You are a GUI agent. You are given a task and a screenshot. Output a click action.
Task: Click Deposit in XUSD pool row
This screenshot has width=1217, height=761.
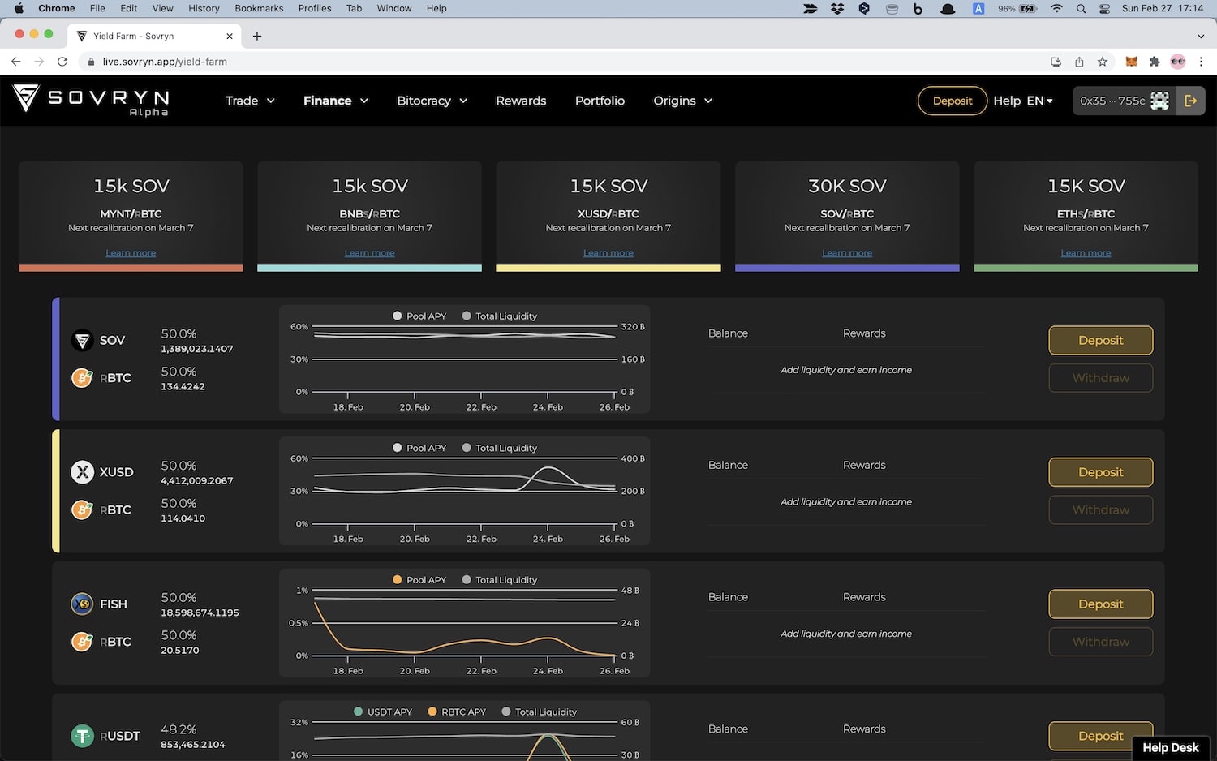pos(1101,472)
